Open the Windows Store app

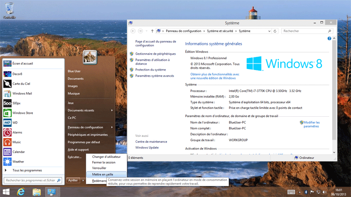[22, 113]
